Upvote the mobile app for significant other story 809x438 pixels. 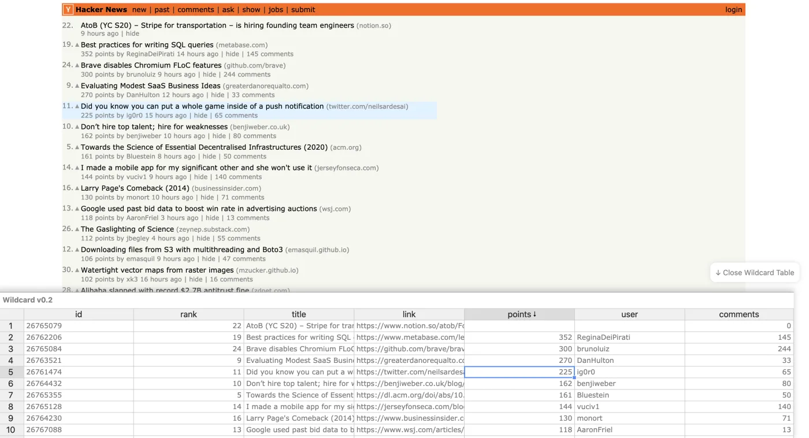[x=77, y=168]
